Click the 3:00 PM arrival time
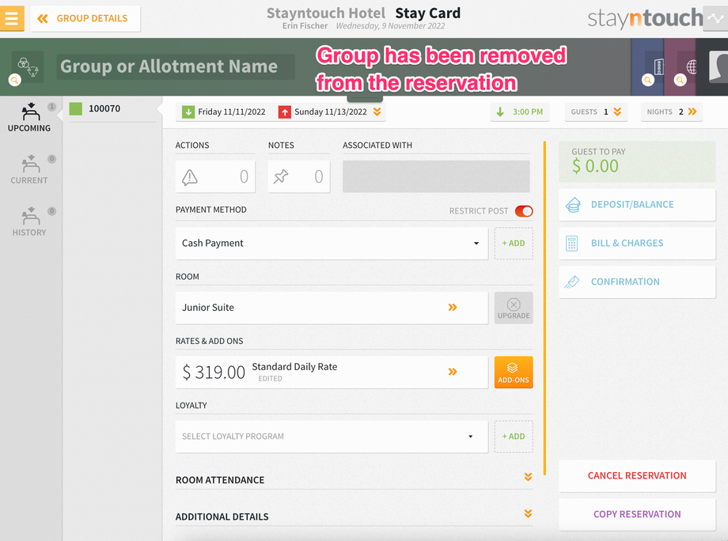The width and height of the screenshot is (728, 541). click(x=520, y=112)
